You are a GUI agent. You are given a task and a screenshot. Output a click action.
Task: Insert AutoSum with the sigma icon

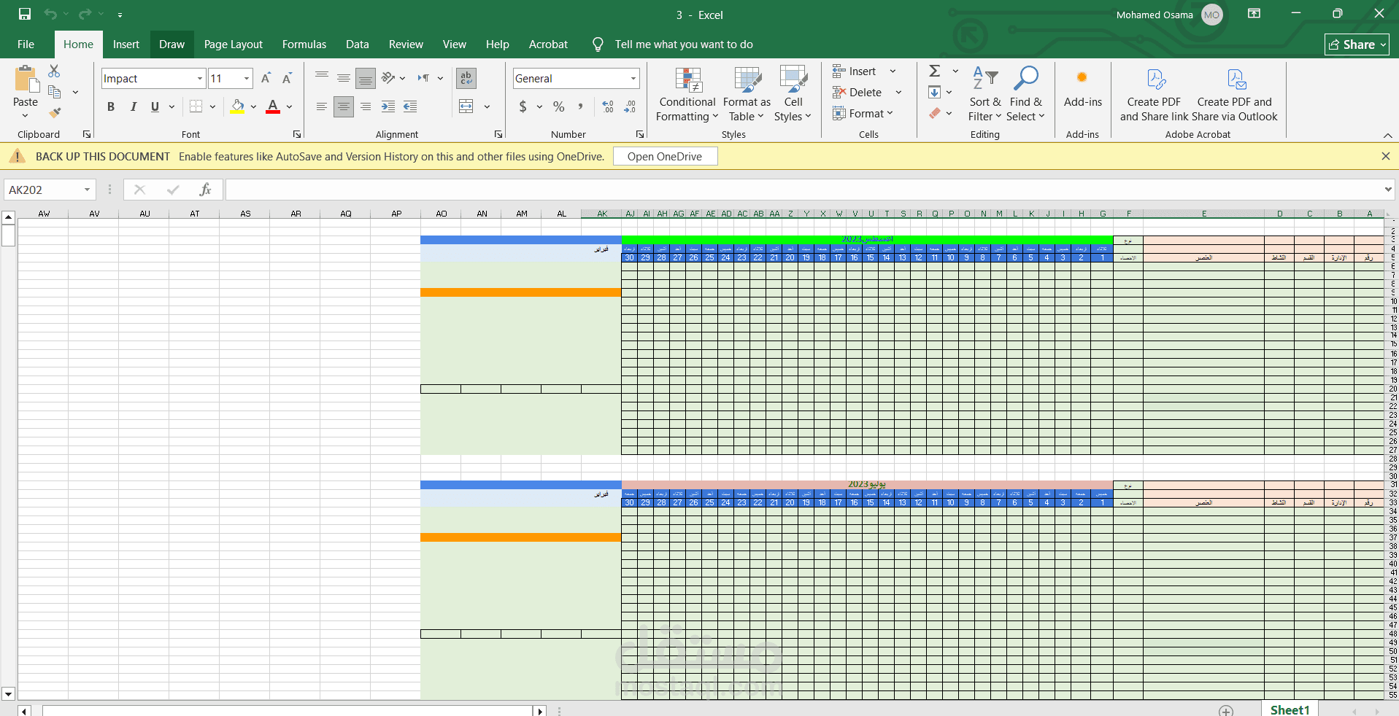(x=935, y=71)
